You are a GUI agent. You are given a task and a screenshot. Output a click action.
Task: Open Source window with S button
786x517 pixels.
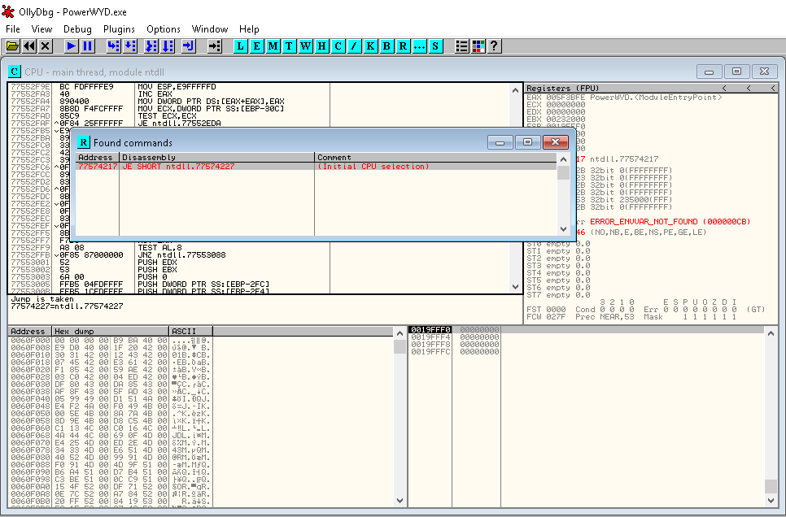tap(435, 46)
